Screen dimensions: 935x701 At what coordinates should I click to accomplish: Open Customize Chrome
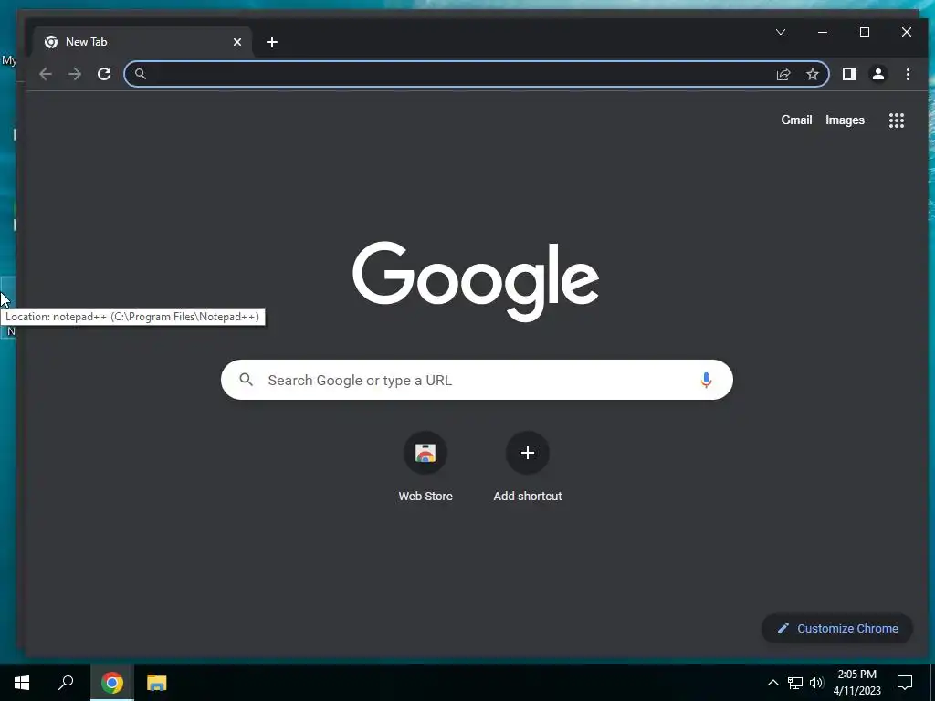point(836,628)
